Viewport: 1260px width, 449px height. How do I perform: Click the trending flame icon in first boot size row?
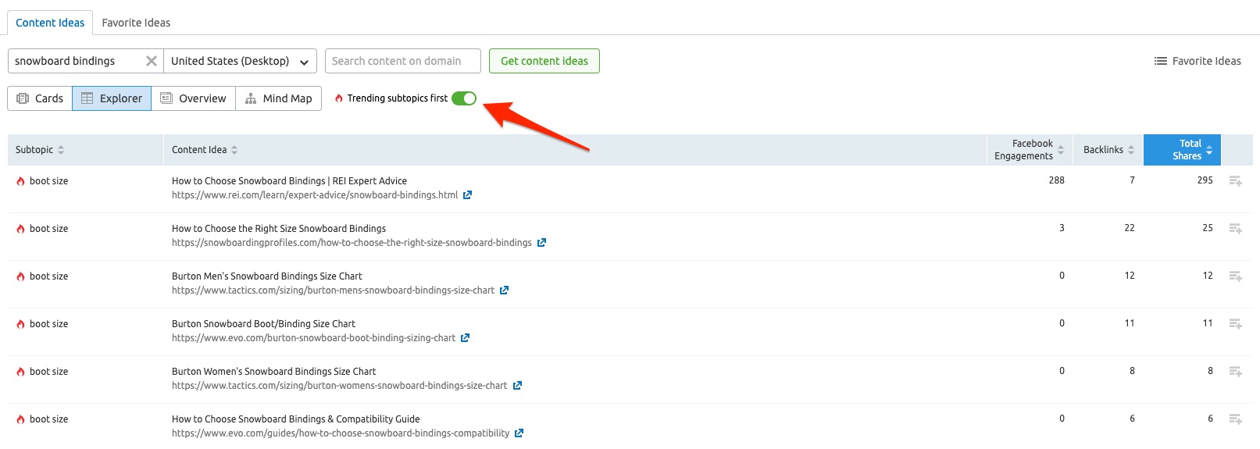pos(20,181)
